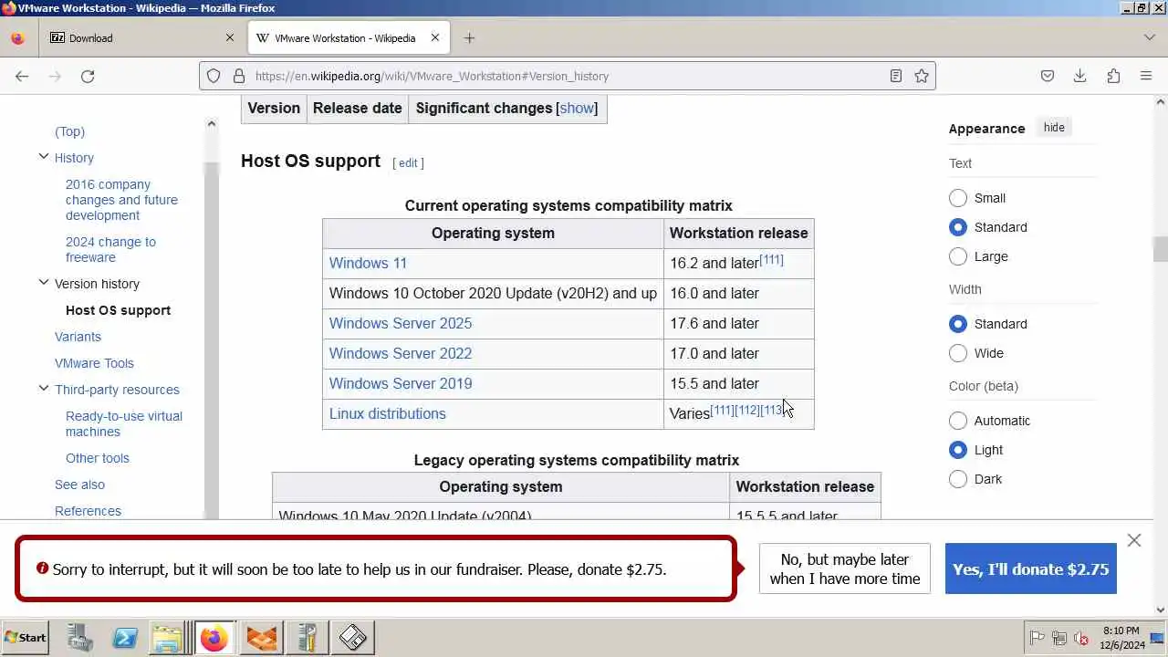Click the Action Center flag tray icon
Viewport: 1168px width, 657px height.
point(1037,638)
